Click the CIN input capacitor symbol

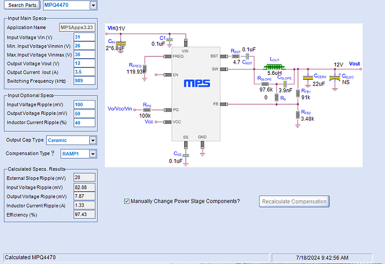[121, 44]
